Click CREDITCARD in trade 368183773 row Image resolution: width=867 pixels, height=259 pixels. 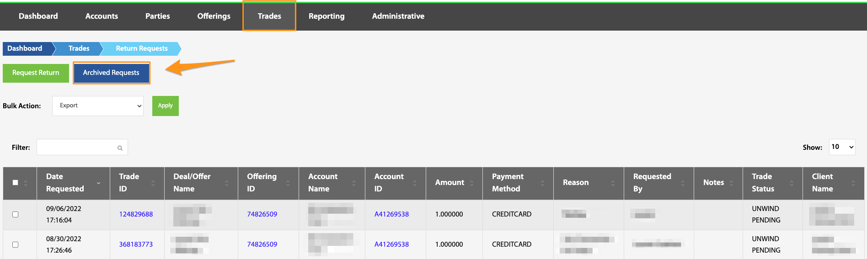pos(512,244)
